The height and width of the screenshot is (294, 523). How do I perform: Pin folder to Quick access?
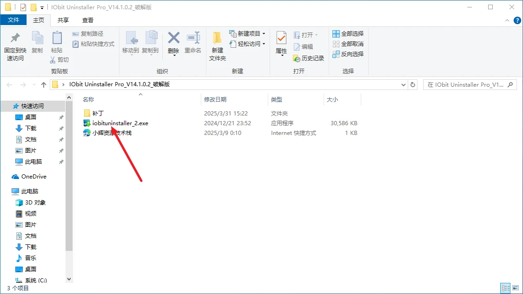[x=15, y=46]
